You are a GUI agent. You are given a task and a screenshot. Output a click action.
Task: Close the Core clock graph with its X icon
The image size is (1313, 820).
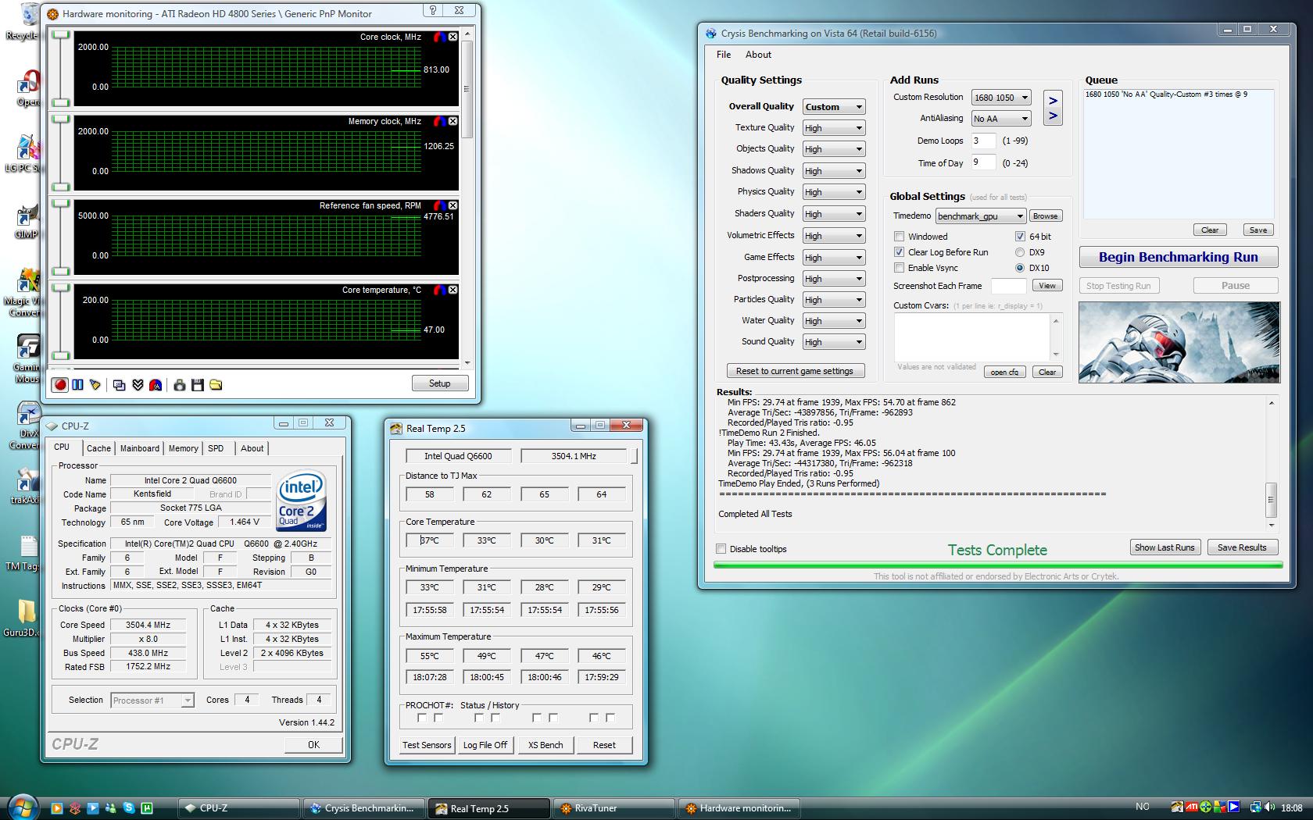click(453, 37)
